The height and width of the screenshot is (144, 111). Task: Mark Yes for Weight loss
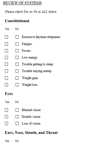click(x=6, y=85)
